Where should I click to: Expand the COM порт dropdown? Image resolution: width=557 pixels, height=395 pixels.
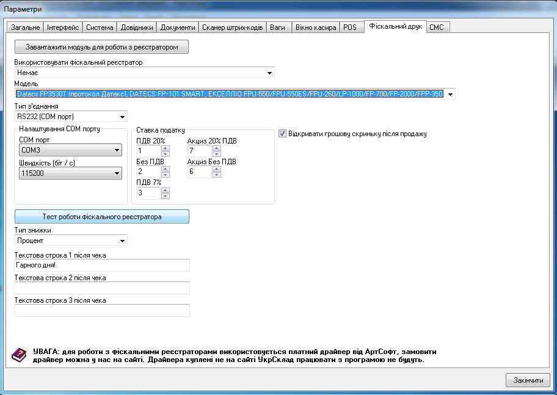(x=117, y=150)
